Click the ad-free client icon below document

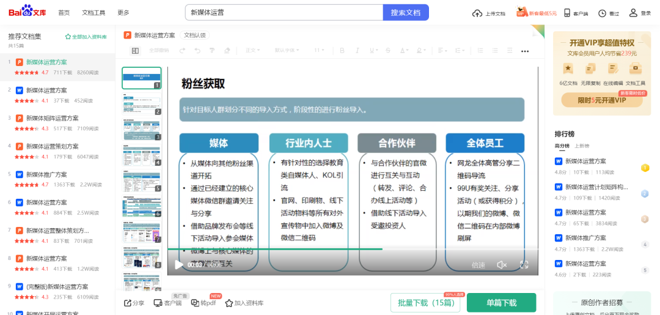pos(158,303)
